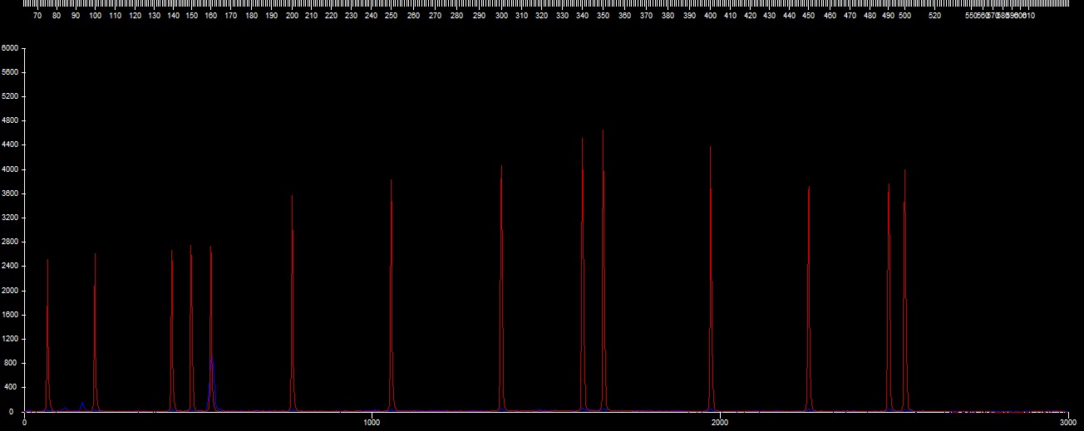Click the 2800 label on the vertical axis
The image size is (1084, 431).
(x=9, y=242)
